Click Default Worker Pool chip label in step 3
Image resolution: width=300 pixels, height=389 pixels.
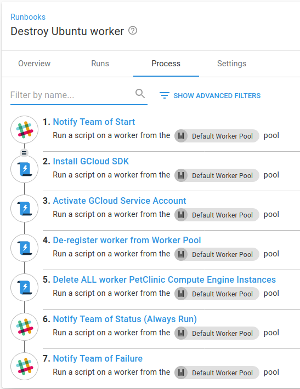(222, 215)
